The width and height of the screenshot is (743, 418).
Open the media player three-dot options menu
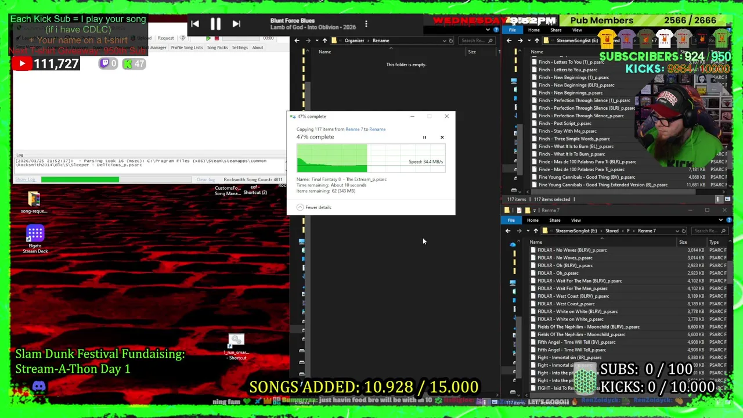pyautogui.click(x=366, y=24)
